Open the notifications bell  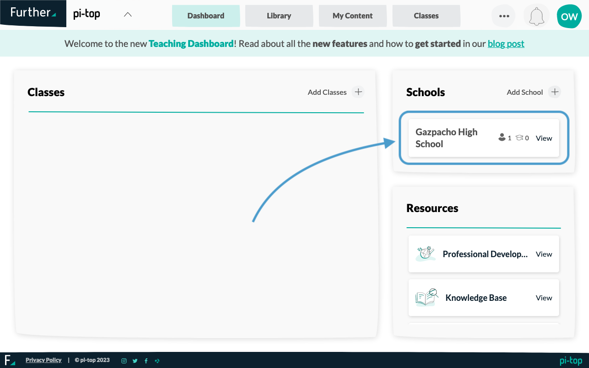[x=537, y=16]
